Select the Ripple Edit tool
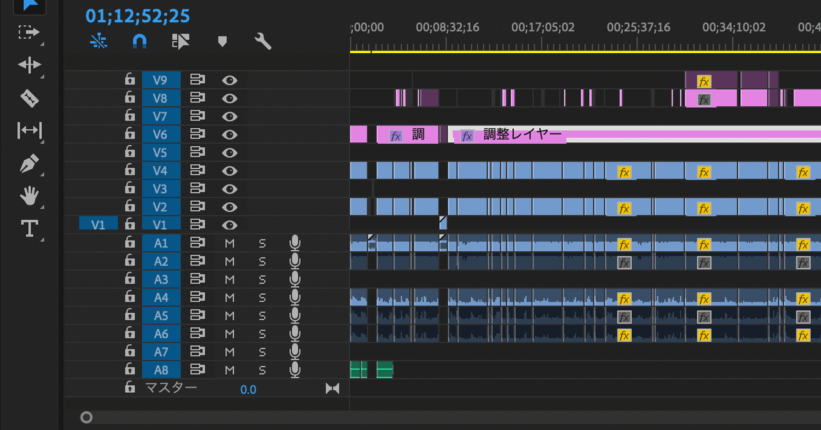 [29, 65]
